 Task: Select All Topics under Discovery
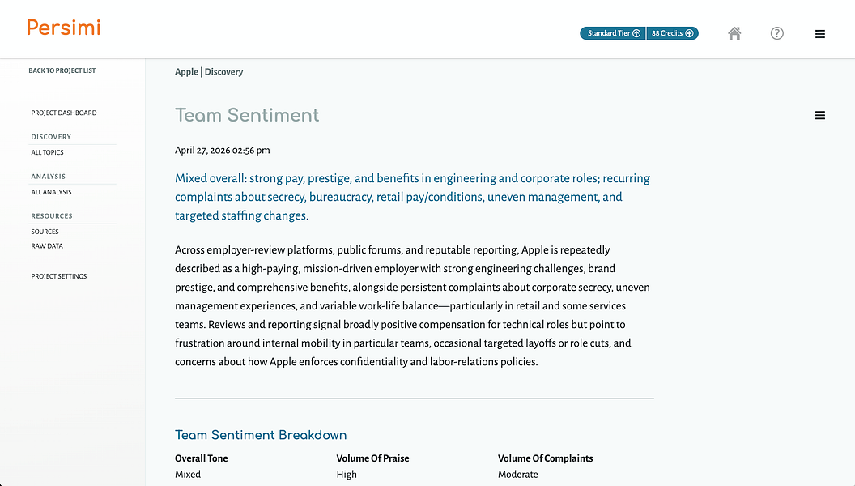pyautogui.click(x=48, y=153)
